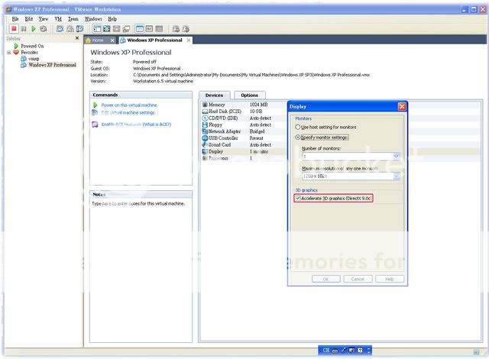The image size is (489, 359).
Task: Click the Full Screen toolbar icon
Action: pyautogui.click(x=107, y=29)
